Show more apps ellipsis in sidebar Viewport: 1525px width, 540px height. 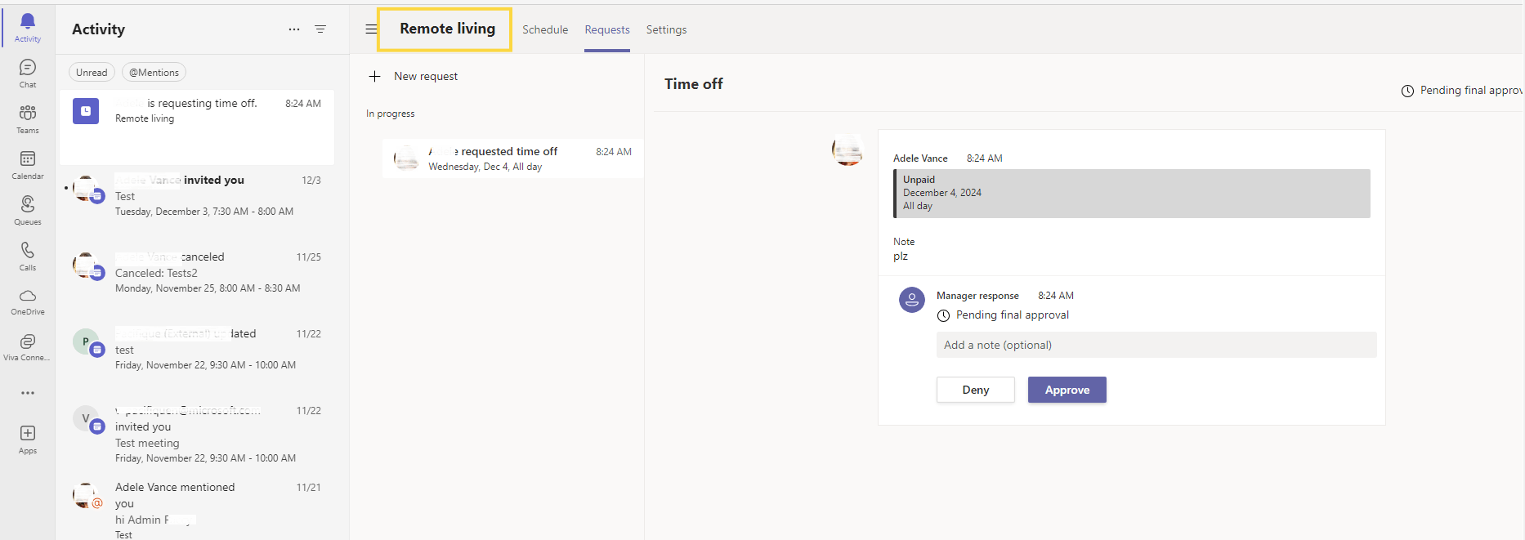click(28, 393)
